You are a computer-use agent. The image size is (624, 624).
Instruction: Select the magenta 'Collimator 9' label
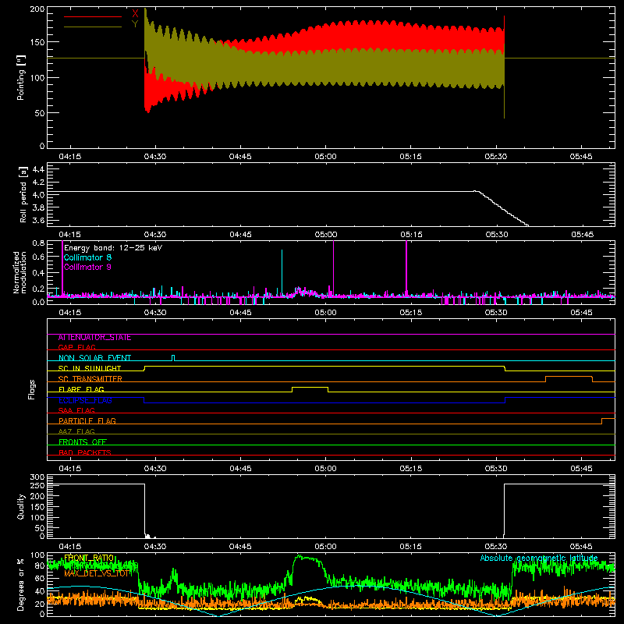[87, 267]
